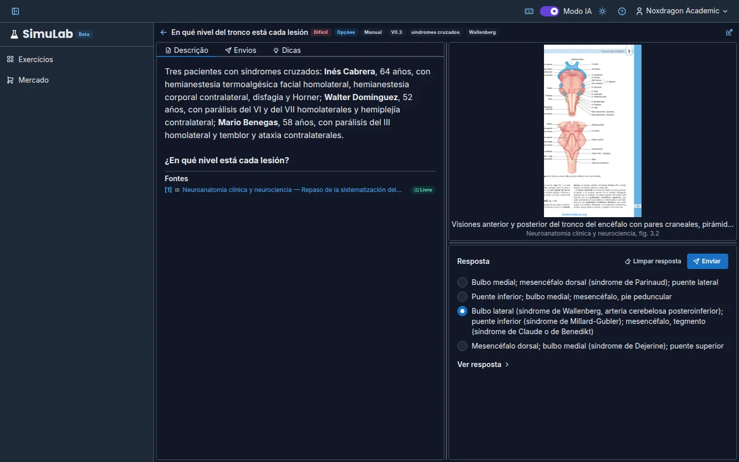Open the help question mark icon
Viewport: 739px width, 462px height.
pyautogui.click(x=622, y=11)
